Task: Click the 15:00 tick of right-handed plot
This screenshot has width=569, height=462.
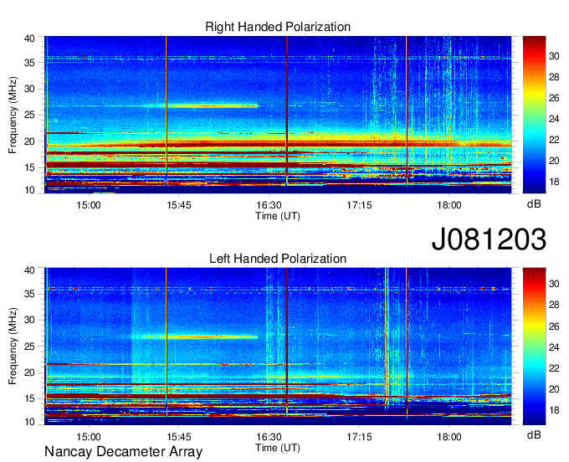Action: [x=89, y=205]
